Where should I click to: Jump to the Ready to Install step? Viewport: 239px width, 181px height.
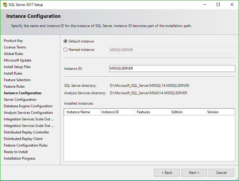(15, 152)
